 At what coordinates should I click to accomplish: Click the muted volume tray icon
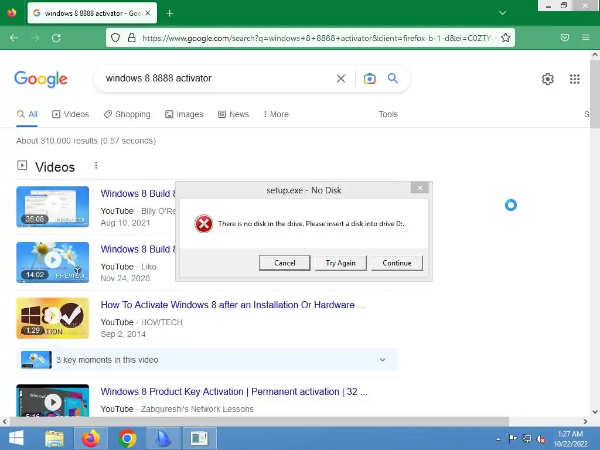[541, 439]
